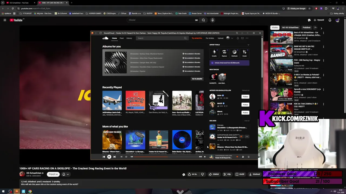Click YouTube Vytvoriť create button

319,20
